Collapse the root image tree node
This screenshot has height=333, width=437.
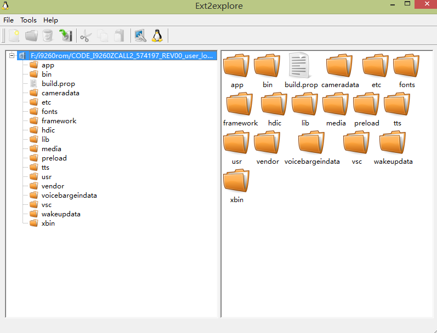coord(12,55)
